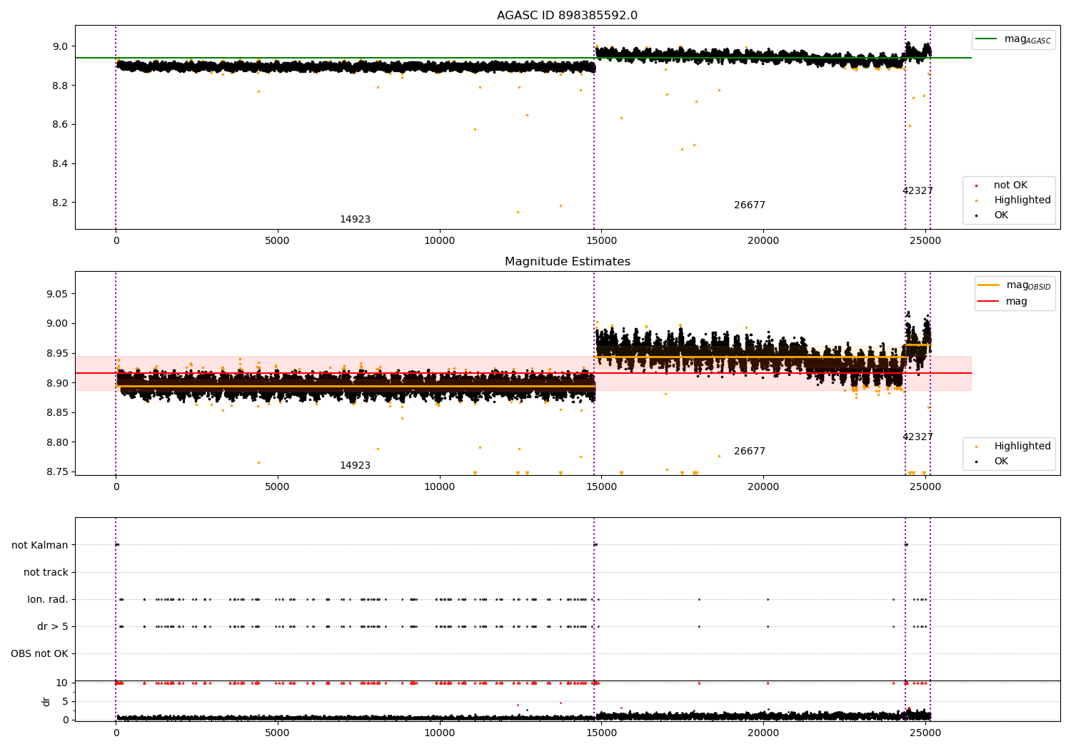Click the 8.2 y-tick on the top plot

click(x=60, y=203)
